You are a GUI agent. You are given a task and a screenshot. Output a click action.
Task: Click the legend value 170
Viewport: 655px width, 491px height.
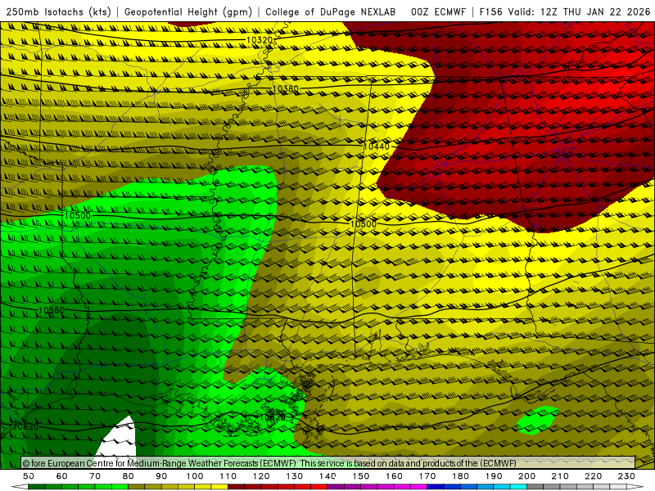coord(427,476)
